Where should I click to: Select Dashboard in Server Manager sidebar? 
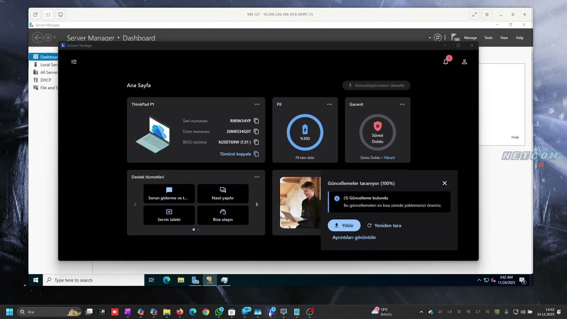point(44,57)
